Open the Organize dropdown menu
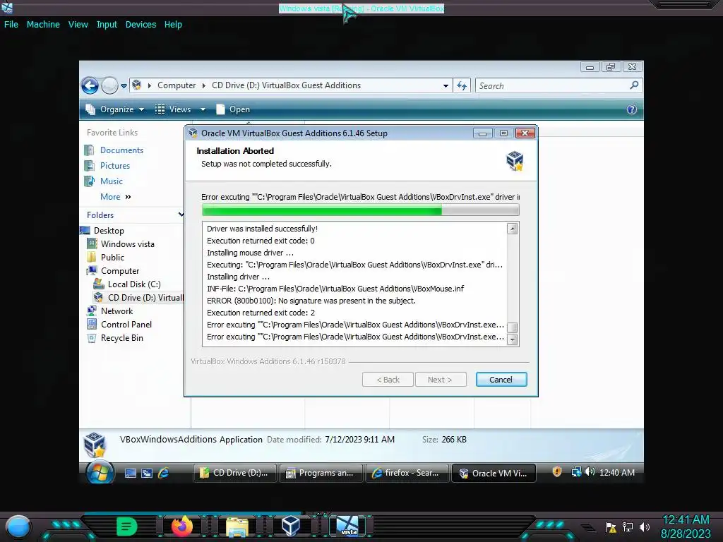723x542 pixels. tap(115, 109)
